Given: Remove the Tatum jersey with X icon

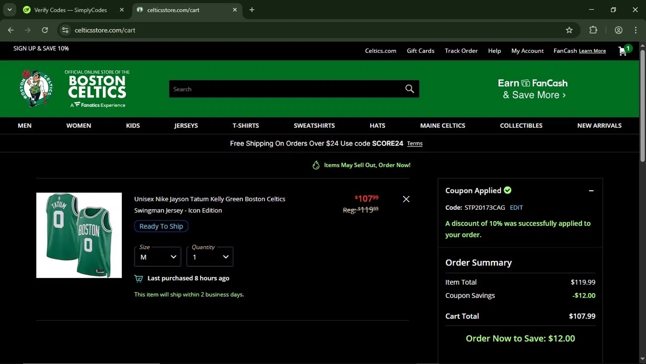Looking at the screenshot, I should [x=406, y=199].
